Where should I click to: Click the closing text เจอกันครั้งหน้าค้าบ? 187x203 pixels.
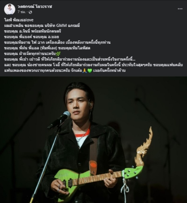(109, 71)
